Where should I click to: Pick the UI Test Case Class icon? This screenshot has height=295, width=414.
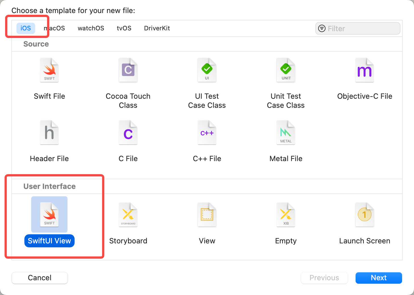pyautogui.click(x=207, y=70)
